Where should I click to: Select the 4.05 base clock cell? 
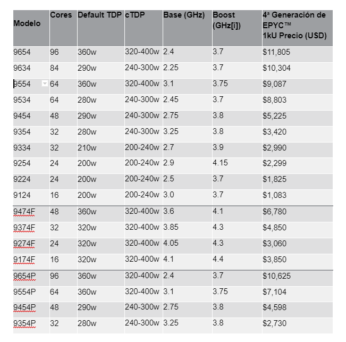[x=188, y=246]
